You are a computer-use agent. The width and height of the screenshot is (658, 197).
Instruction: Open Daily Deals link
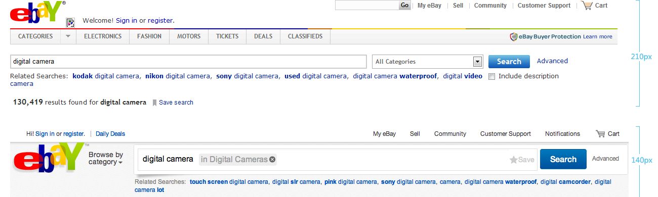[x=110, y=134]
